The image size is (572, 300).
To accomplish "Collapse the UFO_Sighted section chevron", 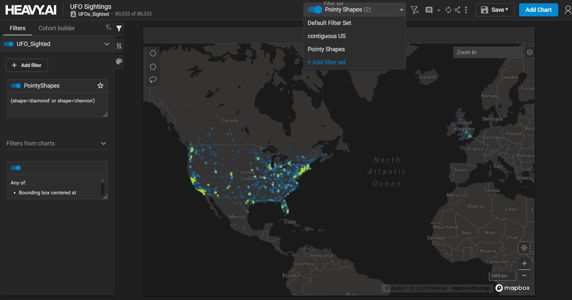I will tap(107, 44).
